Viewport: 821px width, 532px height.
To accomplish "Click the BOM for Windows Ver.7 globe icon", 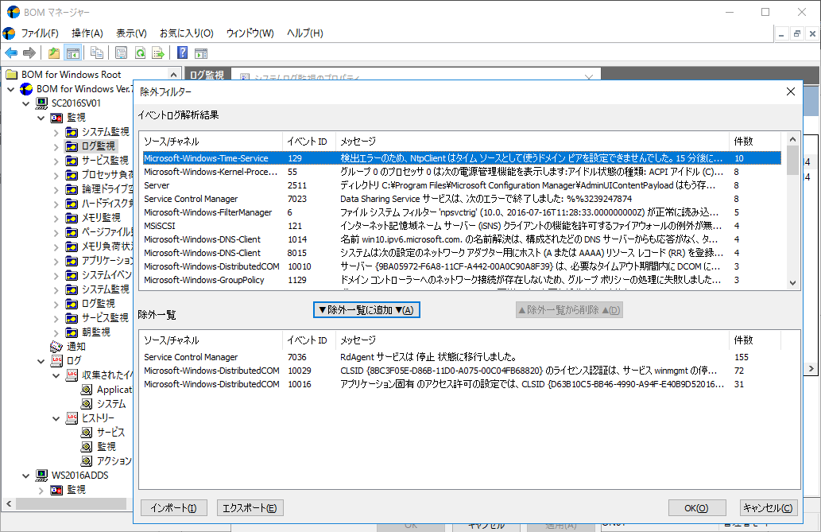I will pyautogui.click(x=26, y=89).
